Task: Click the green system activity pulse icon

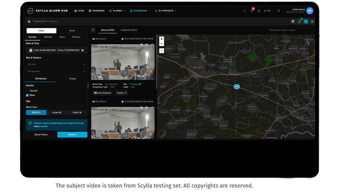Action: pos(245,10)
